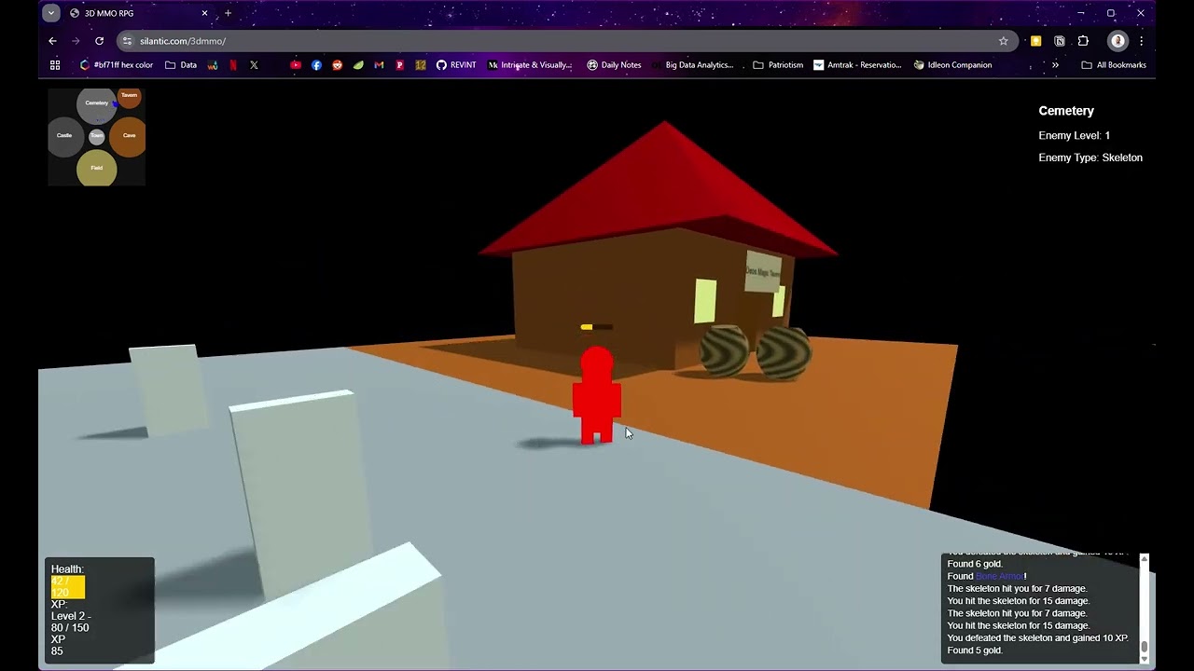The height and width of the screenshot is (671, 1194).
Task: Click the floating health bar above the player
Action: click(597, 327)
